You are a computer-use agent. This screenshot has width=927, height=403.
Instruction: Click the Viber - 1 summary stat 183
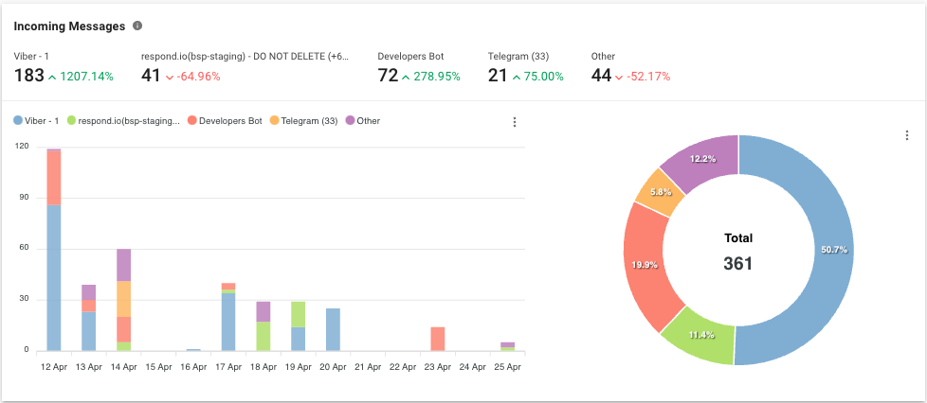29,76
